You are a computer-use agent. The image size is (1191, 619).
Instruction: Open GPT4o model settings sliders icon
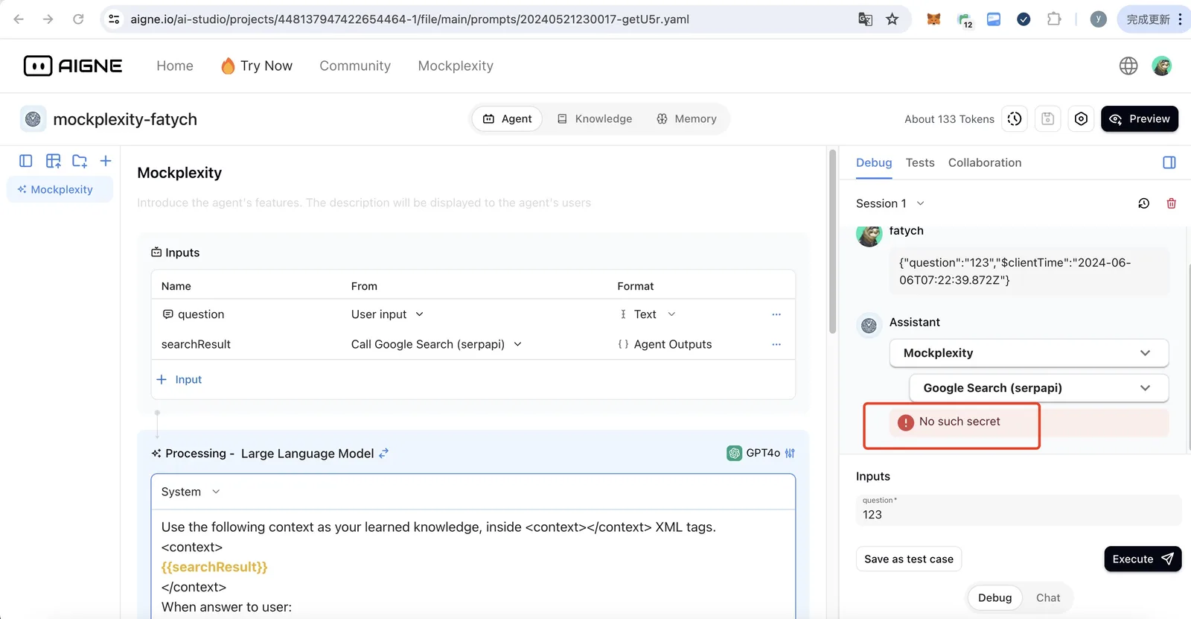pos(790,453)
